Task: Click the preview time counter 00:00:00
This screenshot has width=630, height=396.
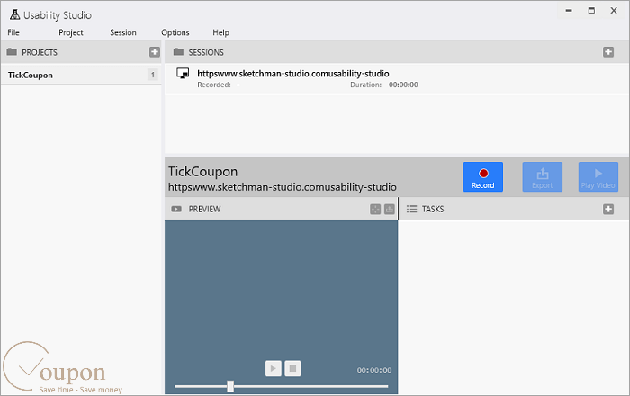Action: point(374,370)
